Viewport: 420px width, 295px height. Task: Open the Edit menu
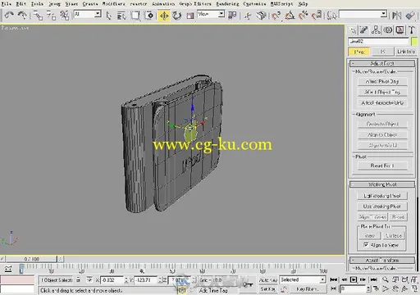(x=21, y=4)
